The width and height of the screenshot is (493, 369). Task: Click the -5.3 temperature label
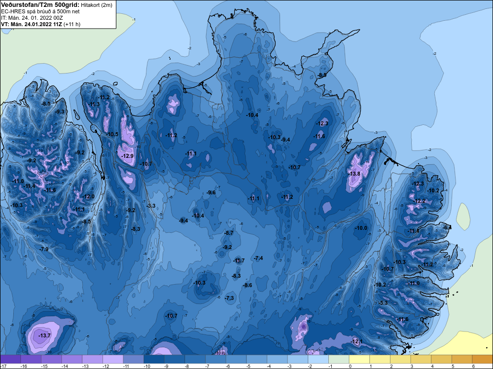(x=383, y=303)
